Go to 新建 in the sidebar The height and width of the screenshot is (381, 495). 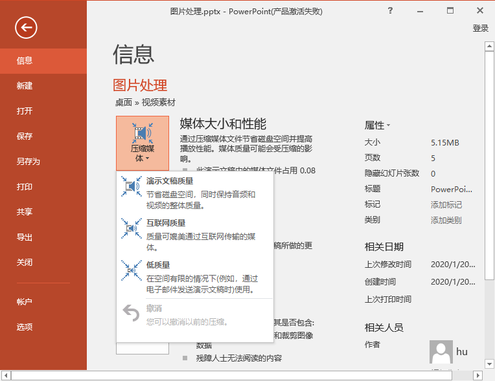tap(43, 86)
